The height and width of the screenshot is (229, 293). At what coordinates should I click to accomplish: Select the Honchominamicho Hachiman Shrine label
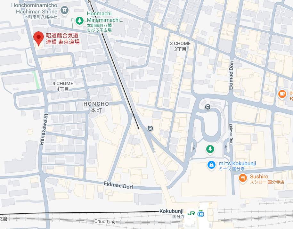[34, 11]
